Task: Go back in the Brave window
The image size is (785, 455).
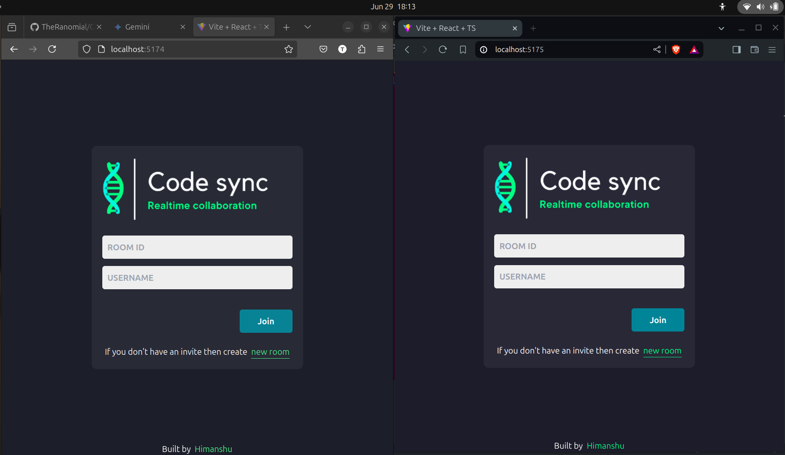Action: (407, 50)
